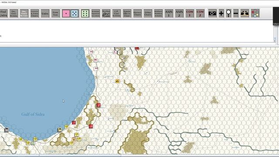The height and width of the screenshot is (157, 279).
Task: Select the yellow aircraft counter on map
Action: pyautogui.click(x=117, y=81)
